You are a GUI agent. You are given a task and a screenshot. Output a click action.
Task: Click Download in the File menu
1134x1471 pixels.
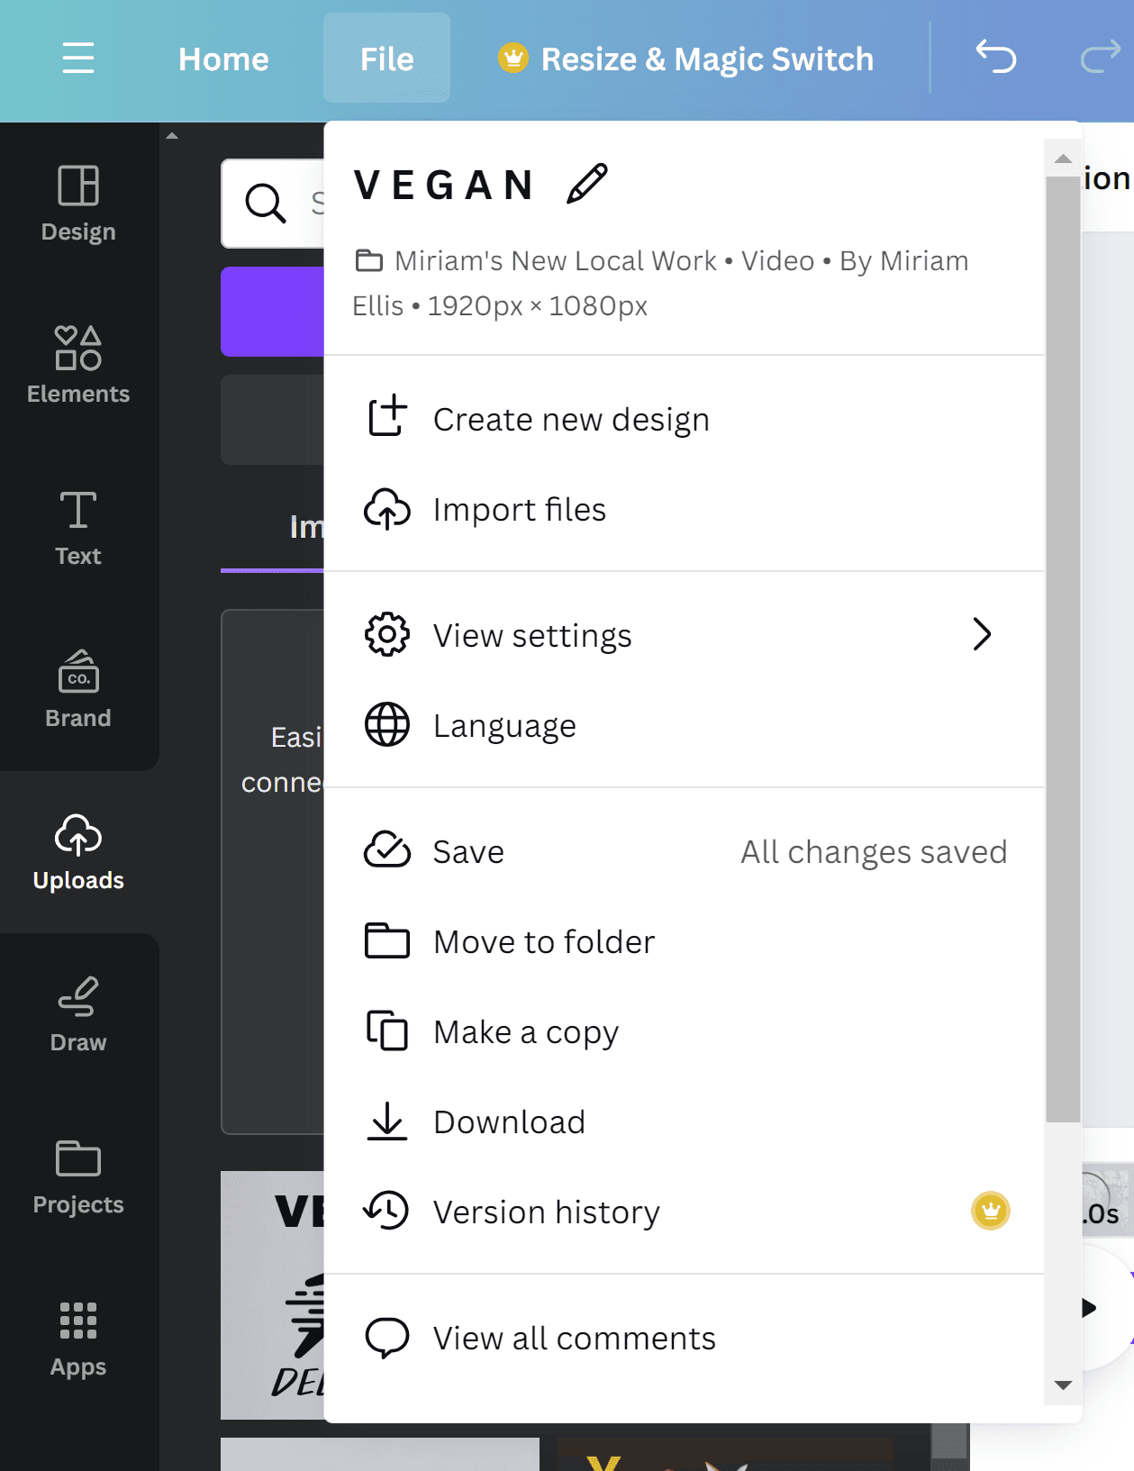(x=509, y=1121)
